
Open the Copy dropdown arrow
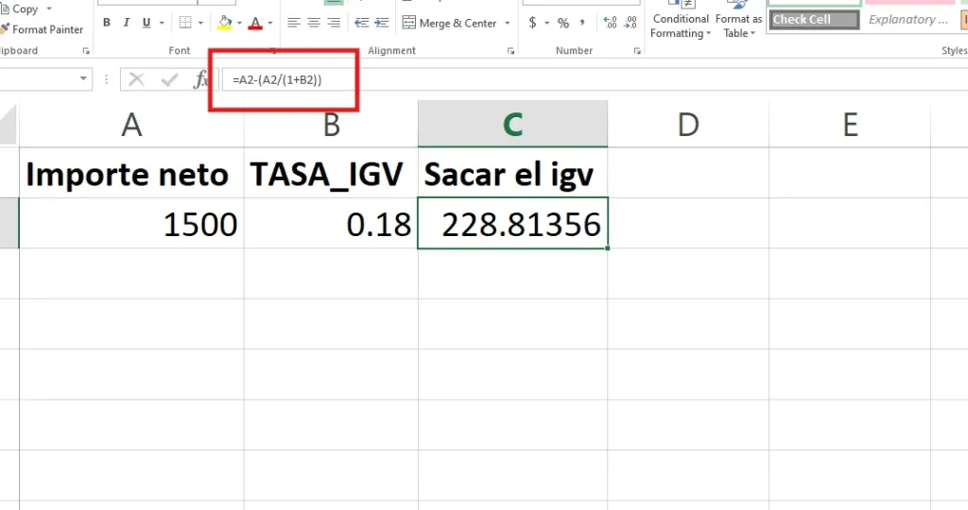[49, 8]
